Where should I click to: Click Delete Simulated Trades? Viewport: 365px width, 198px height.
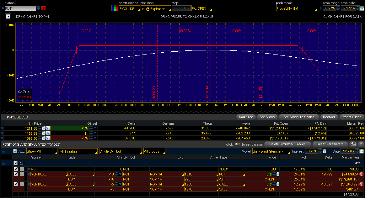pos(287,144)
